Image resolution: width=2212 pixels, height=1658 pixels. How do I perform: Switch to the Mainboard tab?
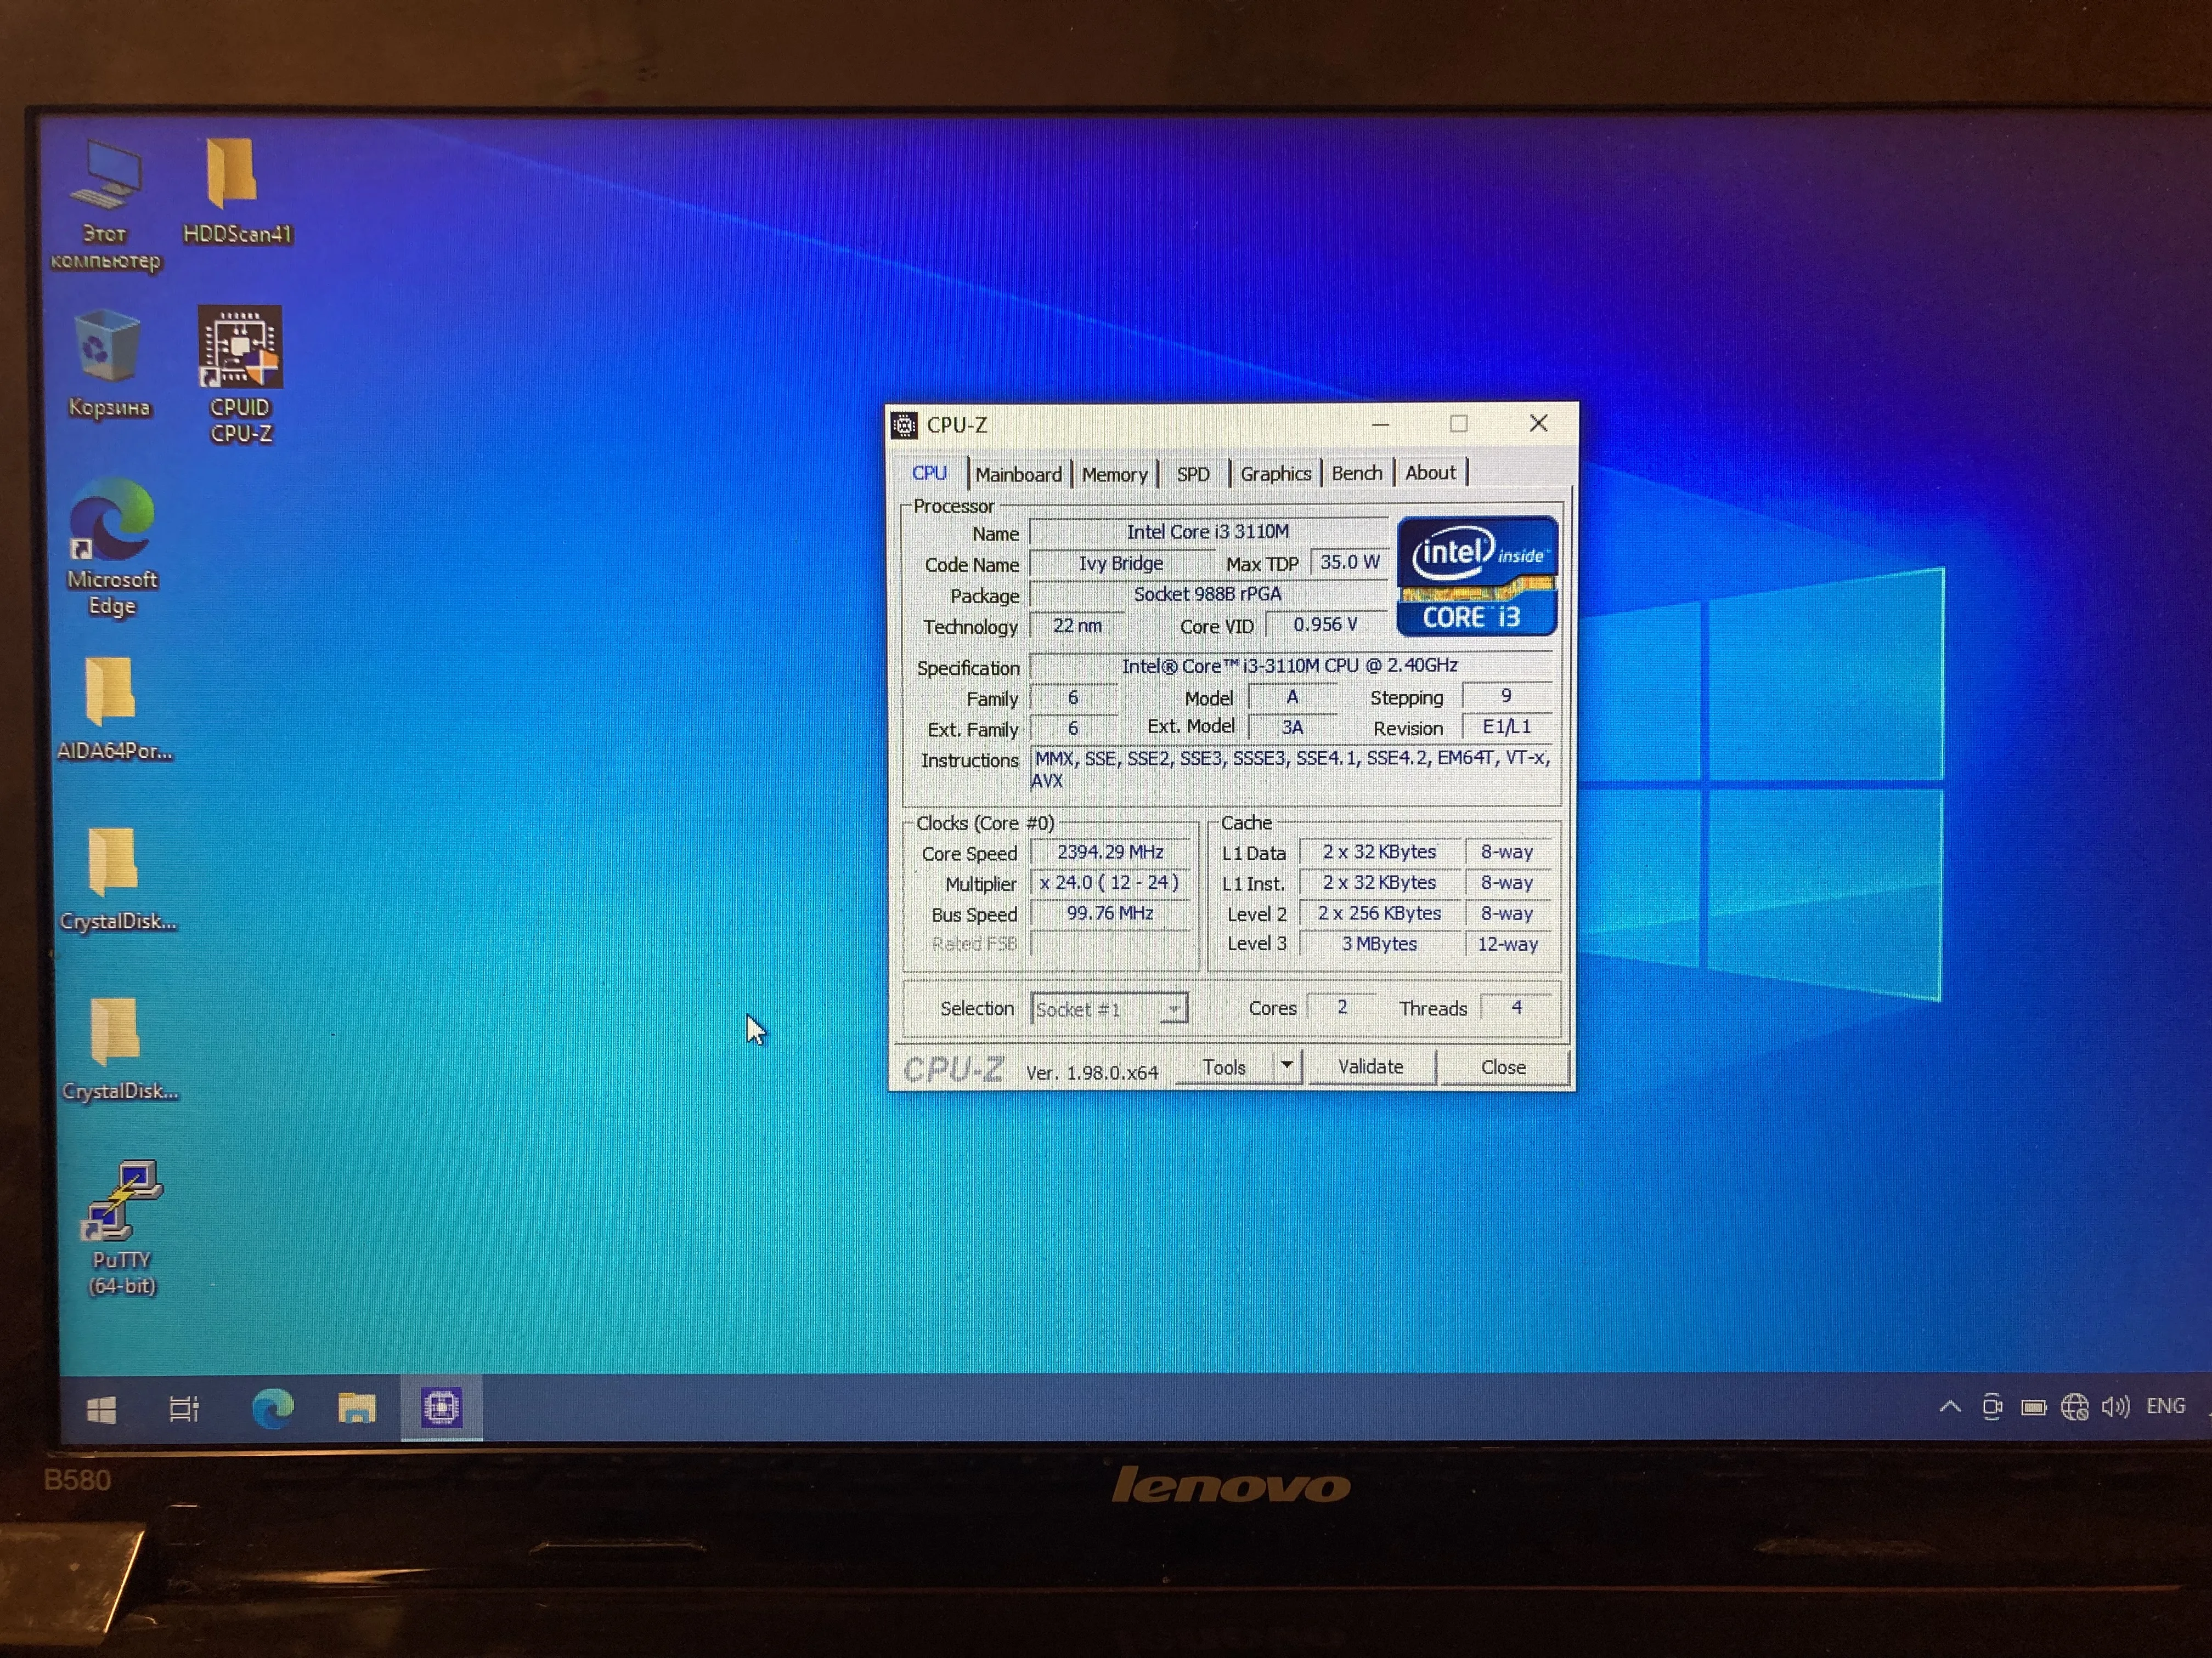(1018, 475)
